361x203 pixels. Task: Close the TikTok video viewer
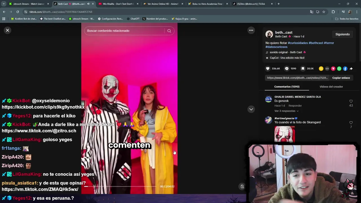tap(8, 30)
